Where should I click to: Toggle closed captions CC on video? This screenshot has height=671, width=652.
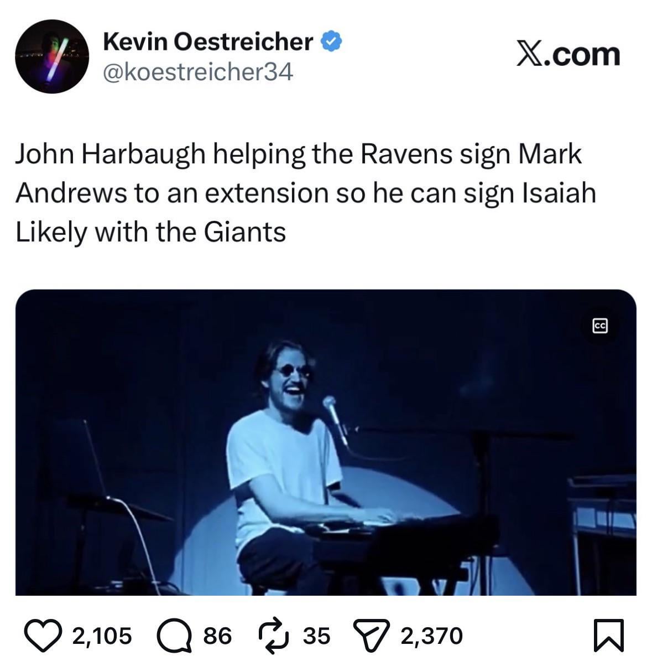click(600, 326)
